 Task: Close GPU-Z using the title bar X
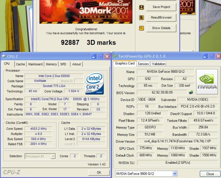218,56
